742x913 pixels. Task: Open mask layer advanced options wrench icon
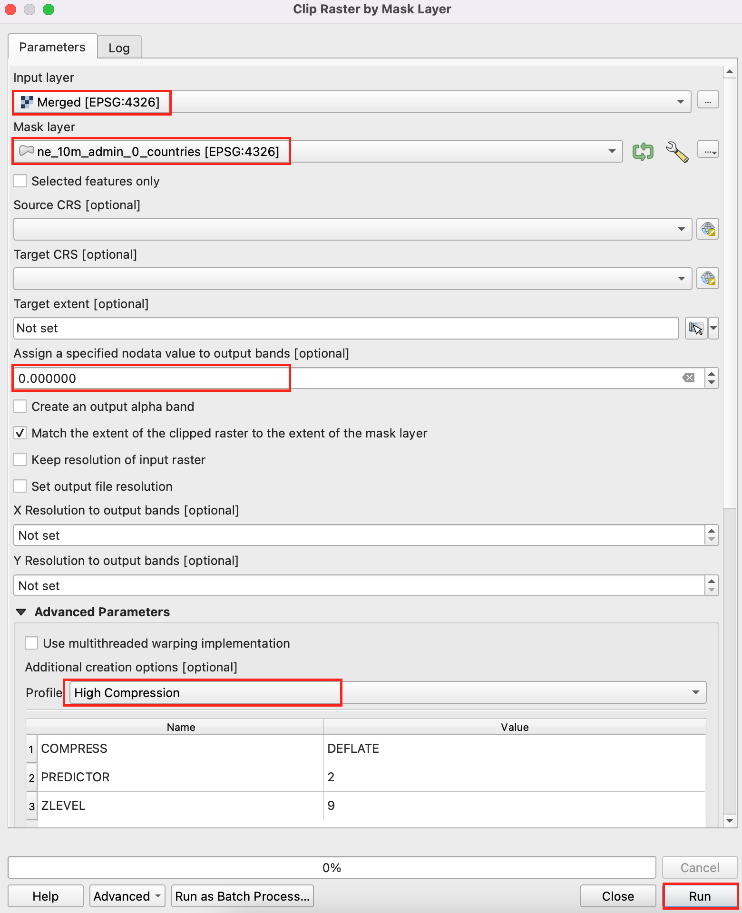pyautogui.click(x=676, y=152)
